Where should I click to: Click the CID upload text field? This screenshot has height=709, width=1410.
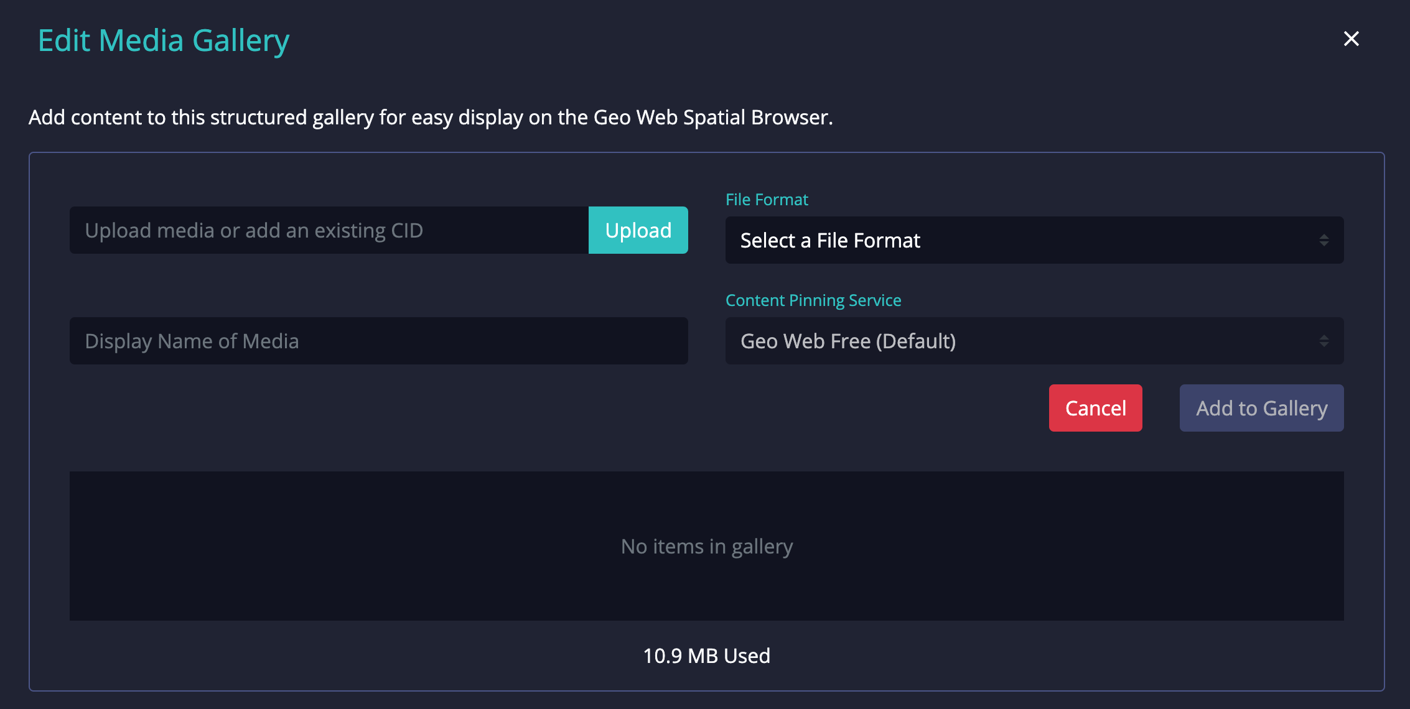[329, 230]
